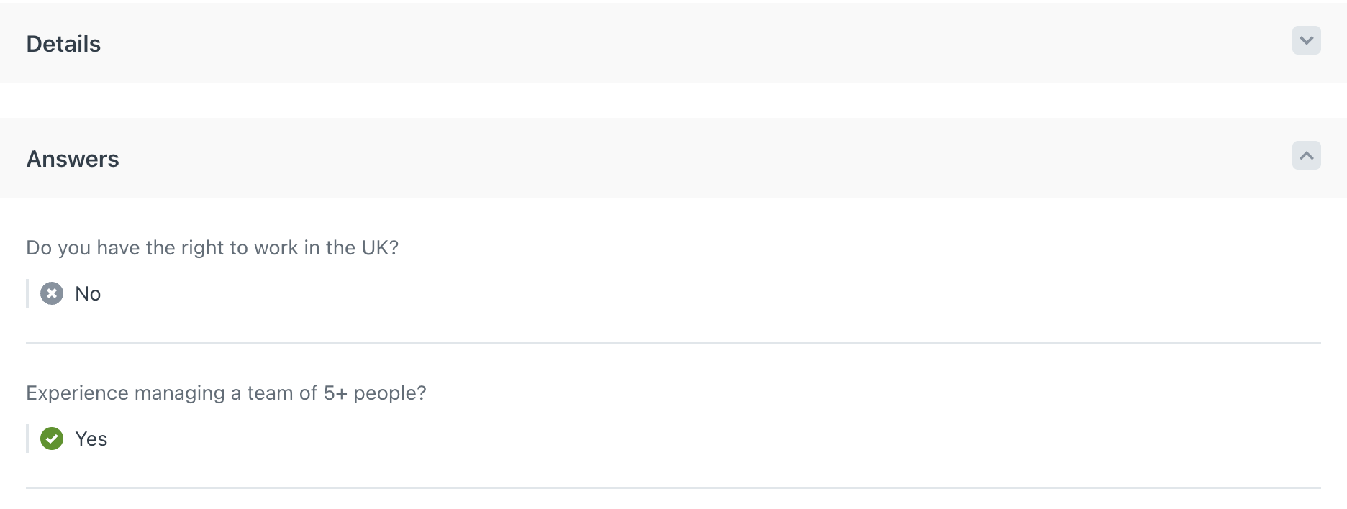Click the Details section heading
Screen dimensions: 1347x509
[x=63, y=44]
